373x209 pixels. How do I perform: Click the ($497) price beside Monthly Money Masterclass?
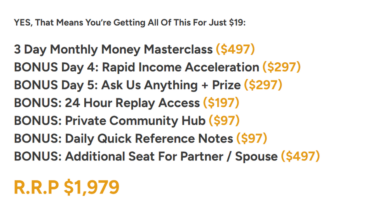click(235, 49)
